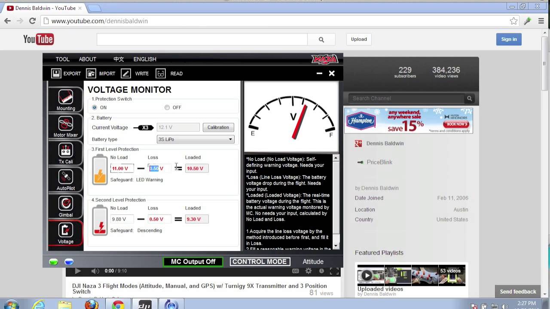This screenshot has height=309, width=550.
Task: Click the YouTube search magnifier button
Action: coord(321,39)
